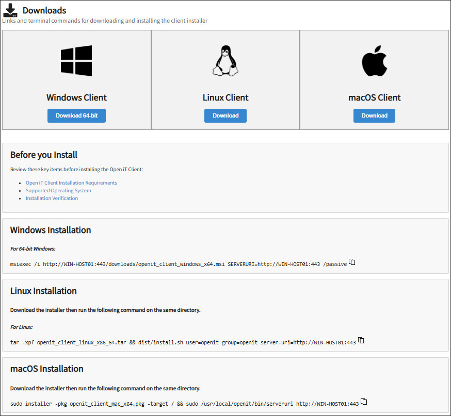This screenshot has height=416, width=451.
Task: Click the macOS Client label
Action: (374, 97)
